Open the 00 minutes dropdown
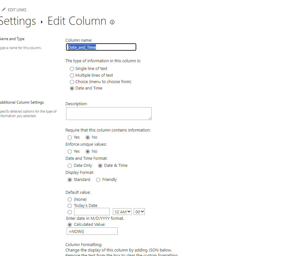This screenshot has width=285, height=256. (x=139, y=211)
